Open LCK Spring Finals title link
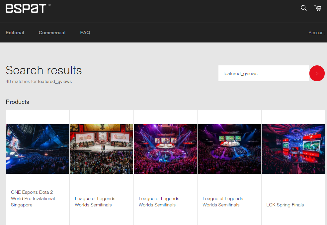Image resolution: width=327 pixels, height=225 pixels. (x=285, y=205)
